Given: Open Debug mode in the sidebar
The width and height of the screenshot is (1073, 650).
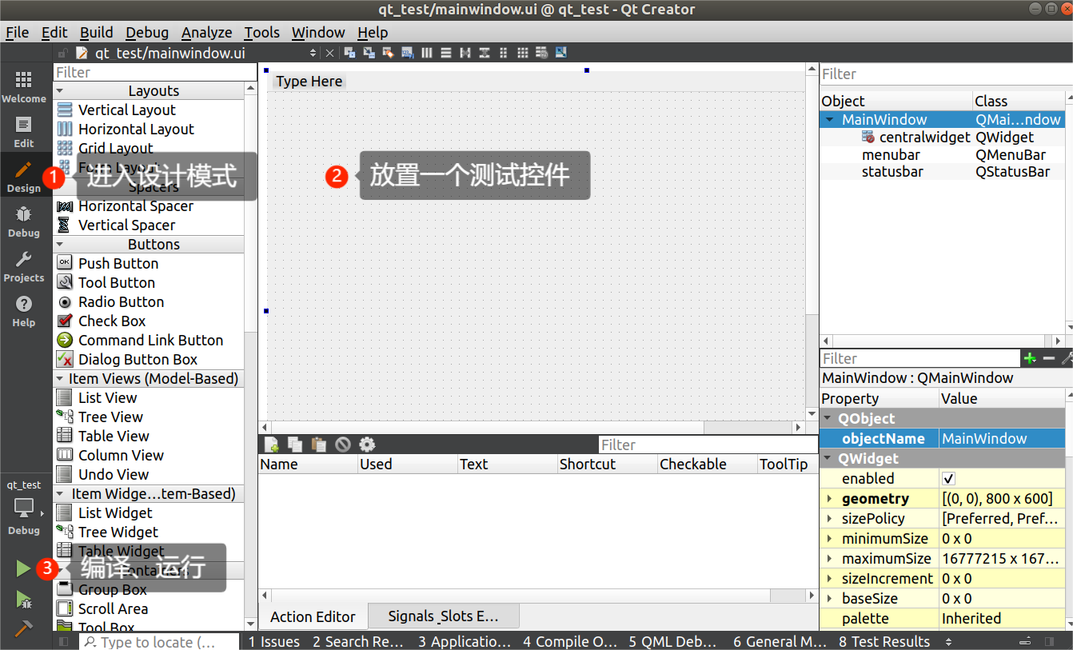Looking at the screenshot, I should [23, 221].
